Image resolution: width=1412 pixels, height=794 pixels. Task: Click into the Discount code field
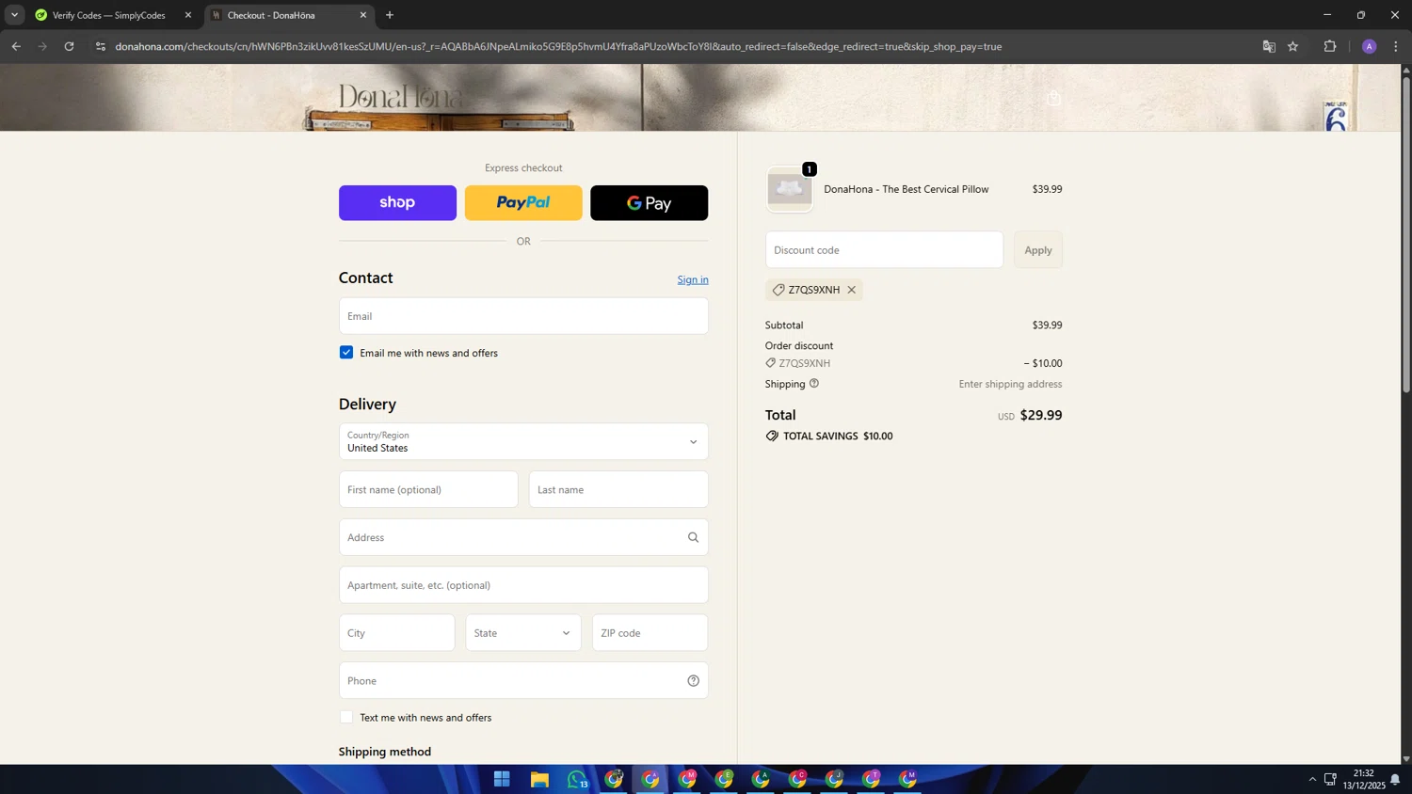(x=884, y=250)
